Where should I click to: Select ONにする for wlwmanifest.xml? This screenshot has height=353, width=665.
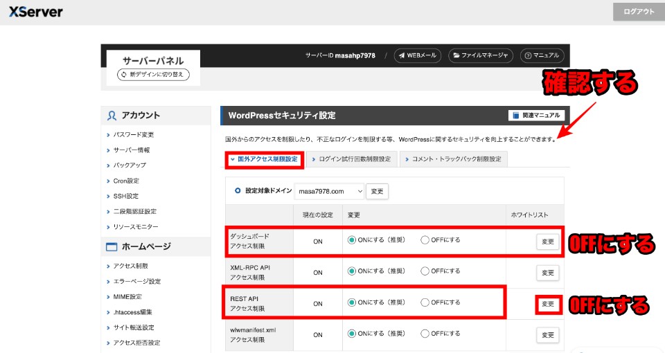pos(352,334)
